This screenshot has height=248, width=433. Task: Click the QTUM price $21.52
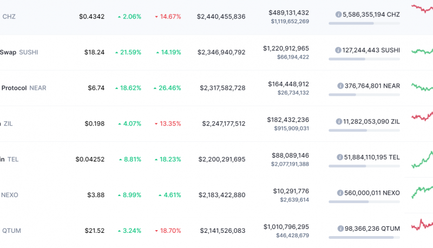[94, 230]
